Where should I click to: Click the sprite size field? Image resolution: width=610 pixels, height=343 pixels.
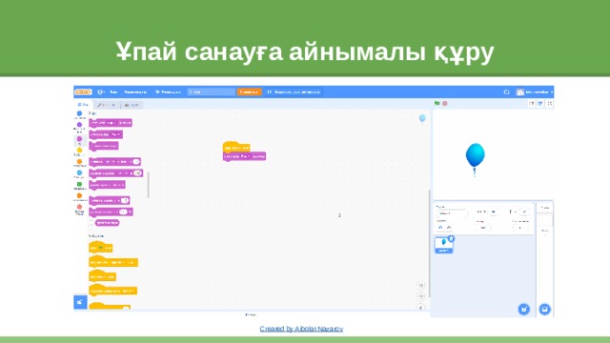tap(483, 228)
